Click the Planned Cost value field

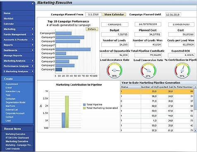pos(148,34)
